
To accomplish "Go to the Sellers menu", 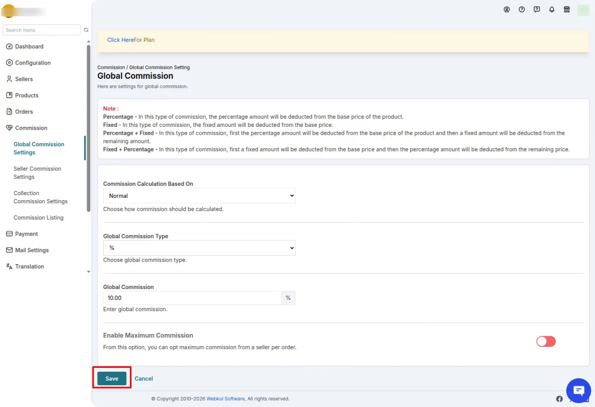I will point(24,79).
